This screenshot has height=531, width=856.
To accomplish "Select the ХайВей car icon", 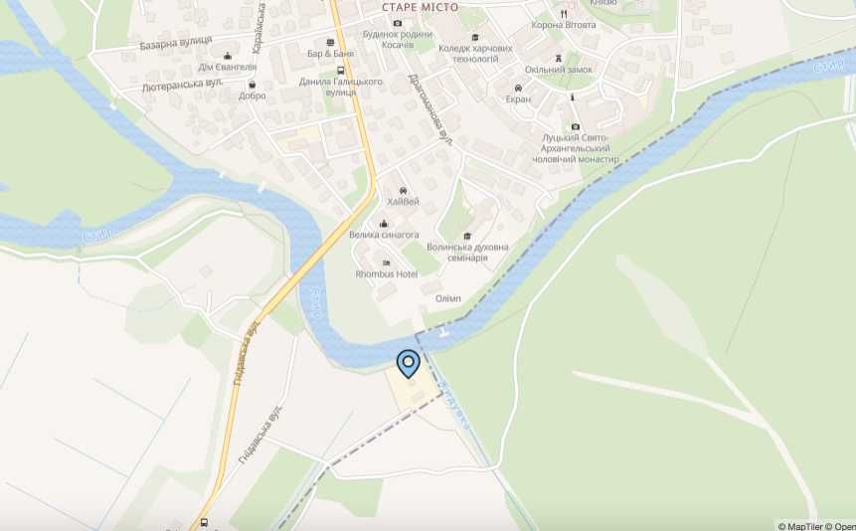I will [403, 191].
